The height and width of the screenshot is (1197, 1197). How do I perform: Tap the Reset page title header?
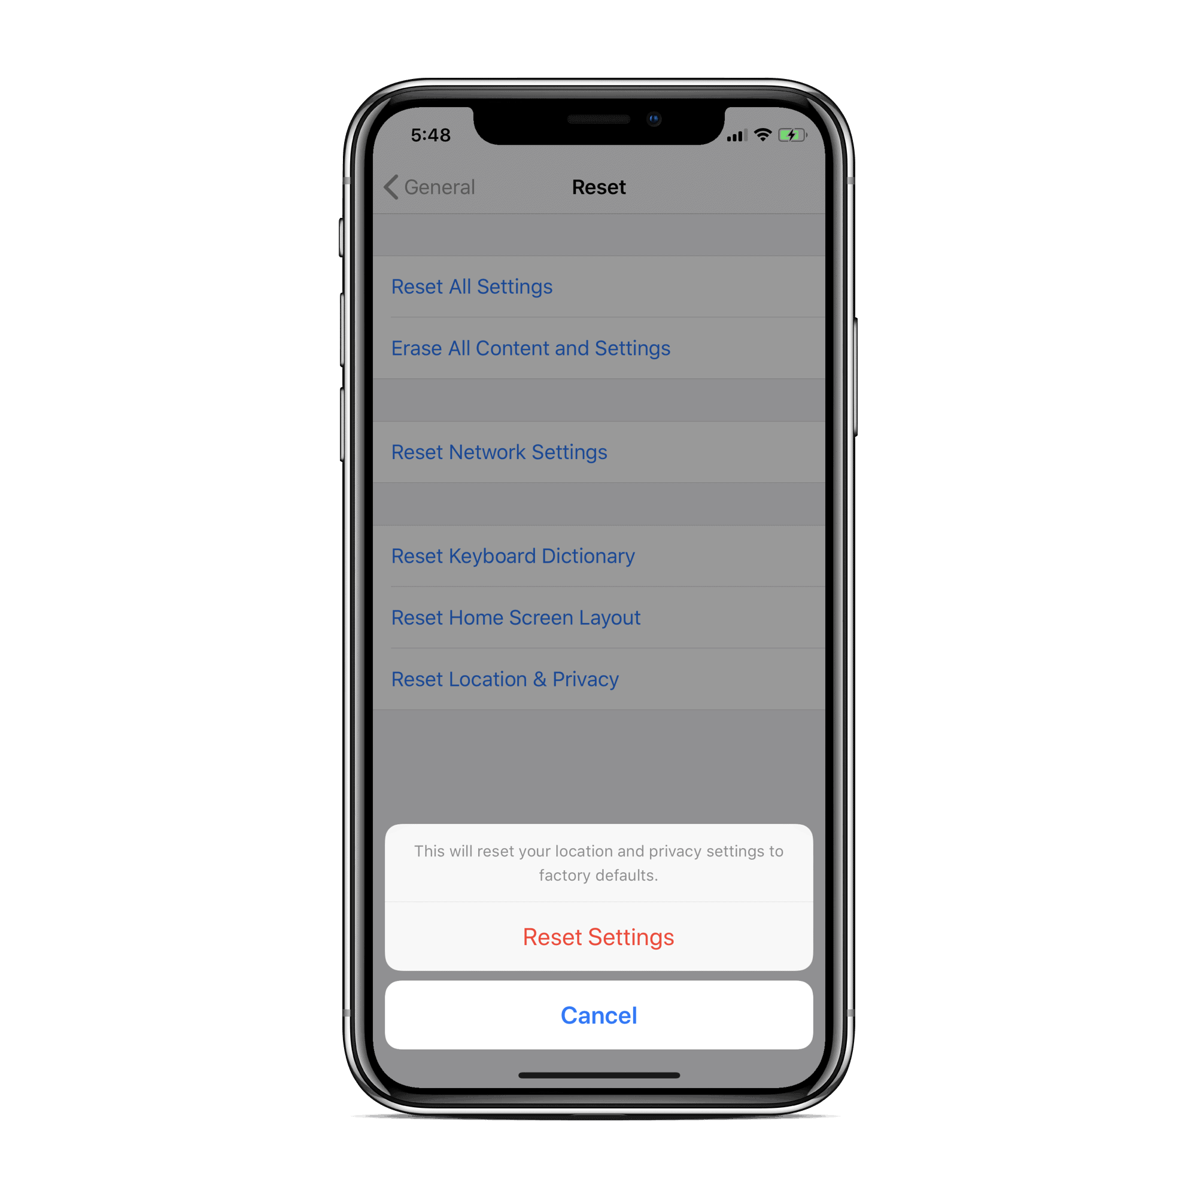[597, 186]
